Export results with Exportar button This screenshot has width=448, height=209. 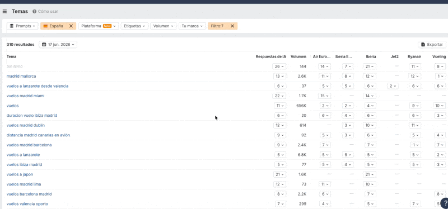tap(432, 45)
